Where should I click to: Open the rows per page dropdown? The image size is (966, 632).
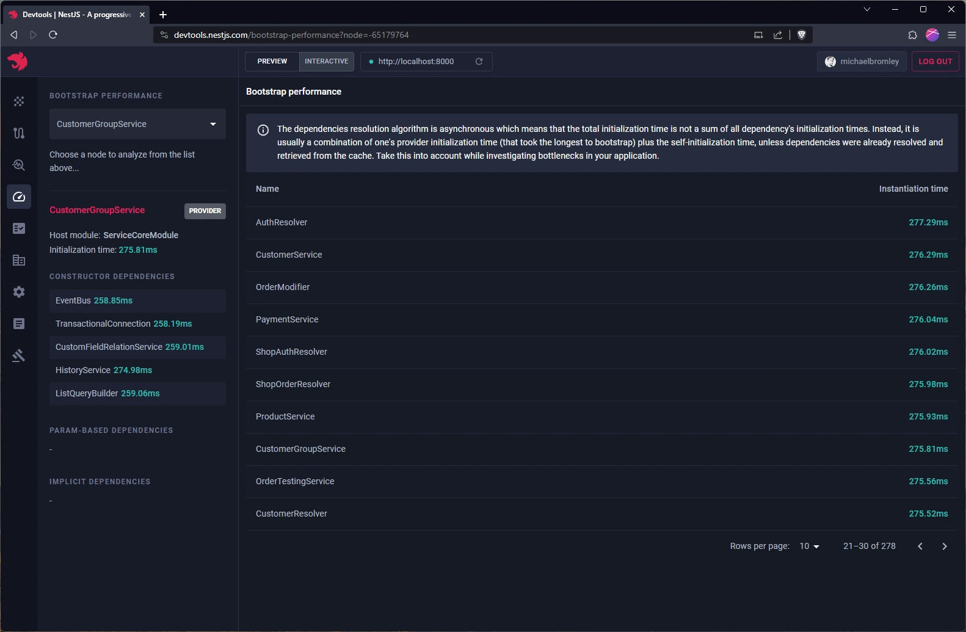(x=809, y=547)
